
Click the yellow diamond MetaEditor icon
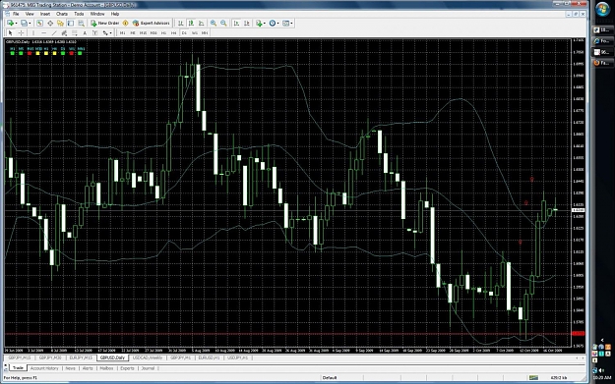(x=126, y=24)
